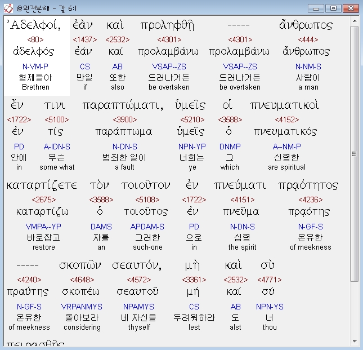The image size is (363, 350).
Task: Click the Korean gloss 만일
Action: 85,77
